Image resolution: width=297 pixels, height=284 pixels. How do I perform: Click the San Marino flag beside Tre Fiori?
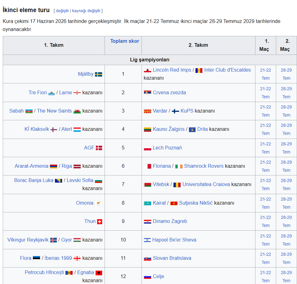tap(52, 93)
